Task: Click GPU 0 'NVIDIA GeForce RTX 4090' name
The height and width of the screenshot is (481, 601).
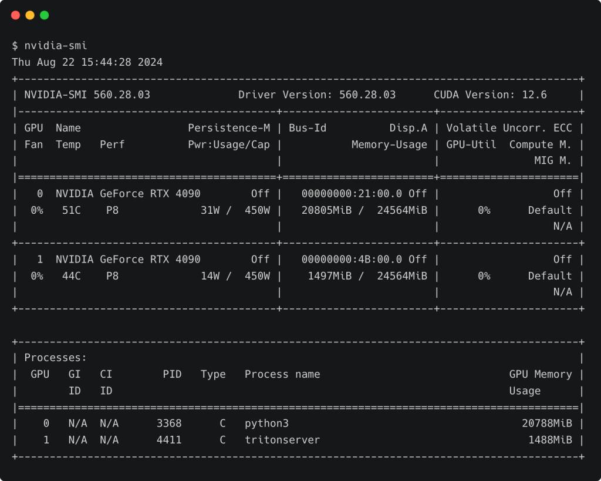Action: pos(128,194)
